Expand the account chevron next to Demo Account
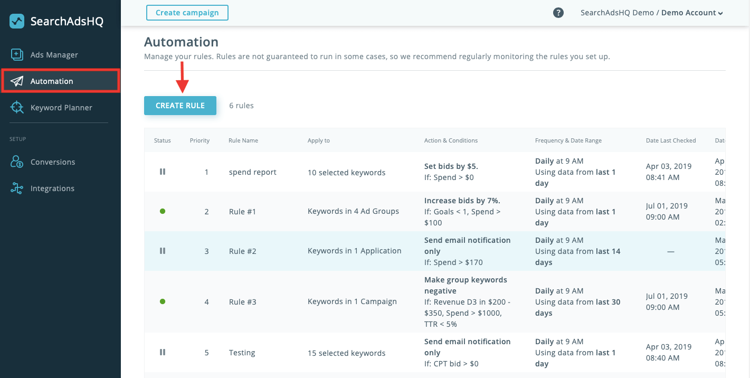 pyautogui.click(x=721, y=13)
